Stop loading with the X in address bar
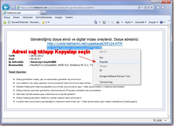This screenshot has height=126, width=174. click(x=152, y=7)
